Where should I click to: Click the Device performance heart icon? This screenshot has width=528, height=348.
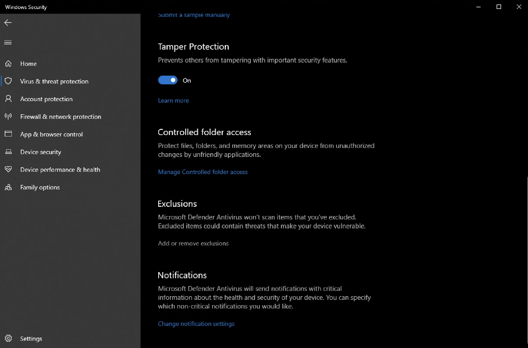point(8,169)
